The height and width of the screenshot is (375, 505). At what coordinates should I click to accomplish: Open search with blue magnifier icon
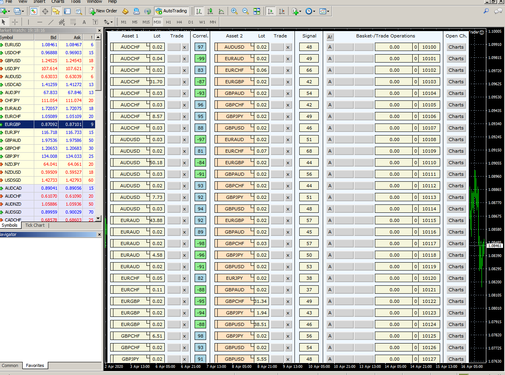[486, 11]
